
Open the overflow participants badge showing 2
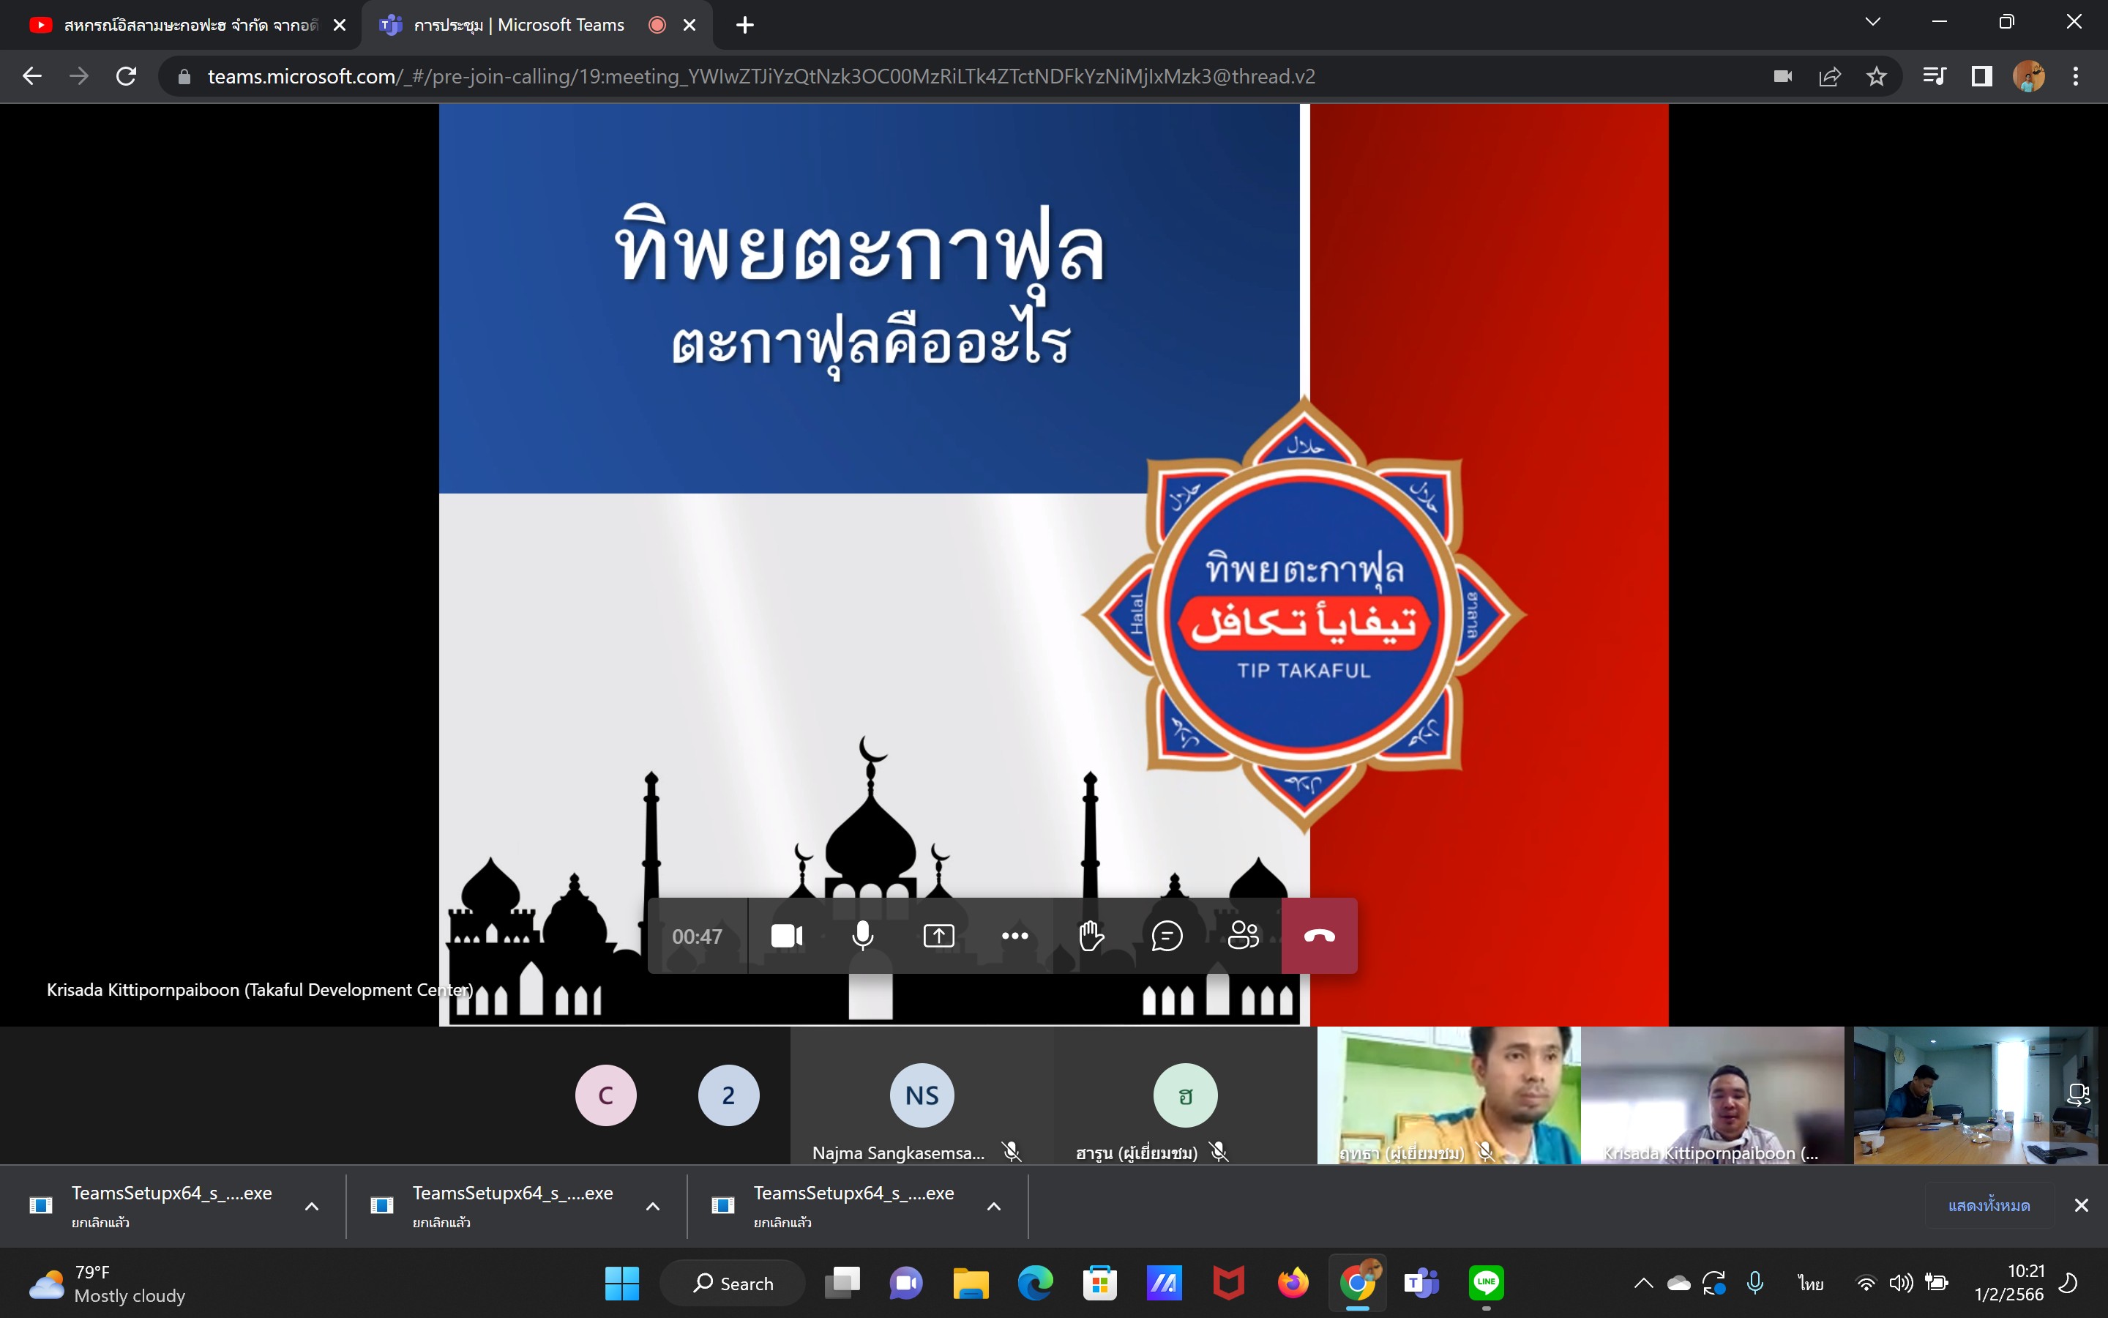(x=728, y=1095)
